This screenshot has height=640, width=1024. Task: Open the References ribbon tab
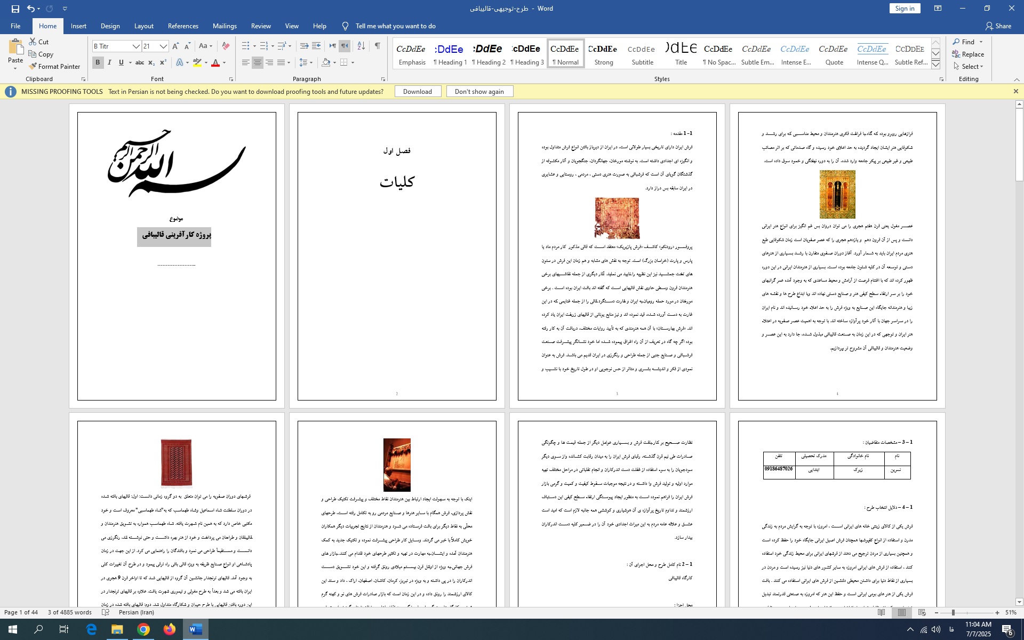pyautogui.click(x=183, y=26)
